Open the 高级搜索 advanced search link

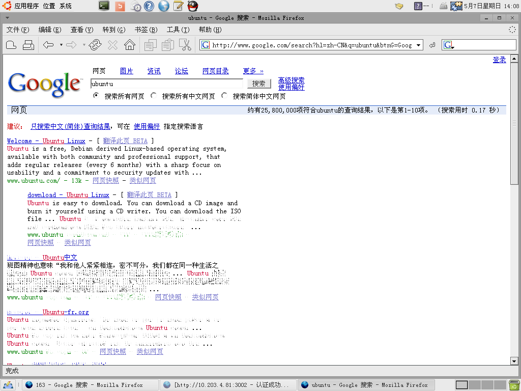tap(292, 80)
